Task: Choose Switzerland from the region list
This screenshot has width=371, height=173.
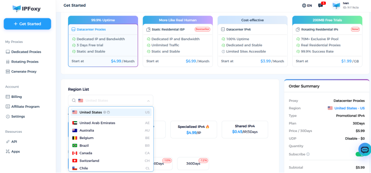Action: pyautogui.click(x=111, y=160)
